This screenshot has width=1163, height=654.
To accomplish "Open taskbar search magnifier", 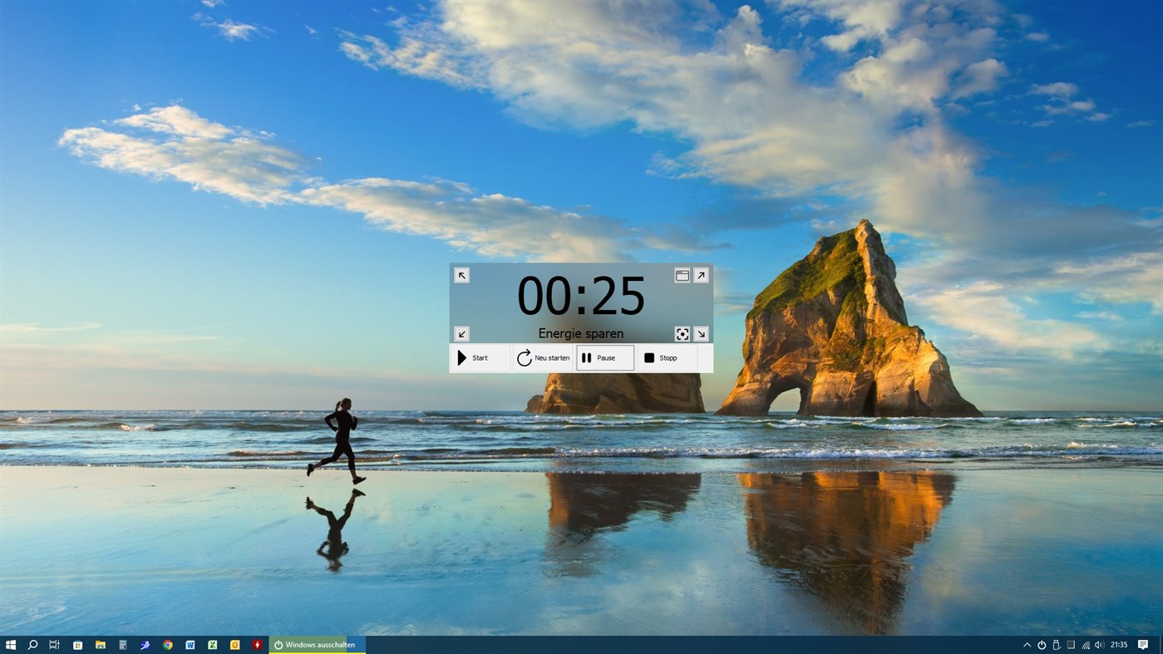I will (x=33, y=645).
